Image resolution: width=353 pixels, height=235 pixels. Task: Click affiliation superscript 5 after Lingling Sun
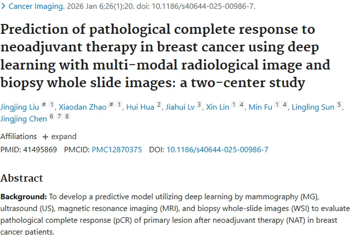(339, 105)
